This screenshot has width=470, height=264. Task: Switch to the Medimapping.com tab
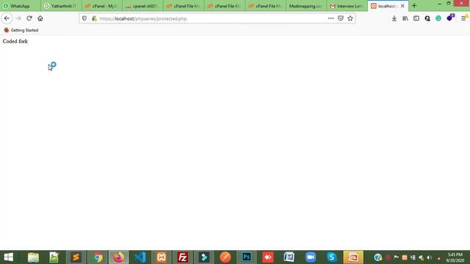point(305,6)
